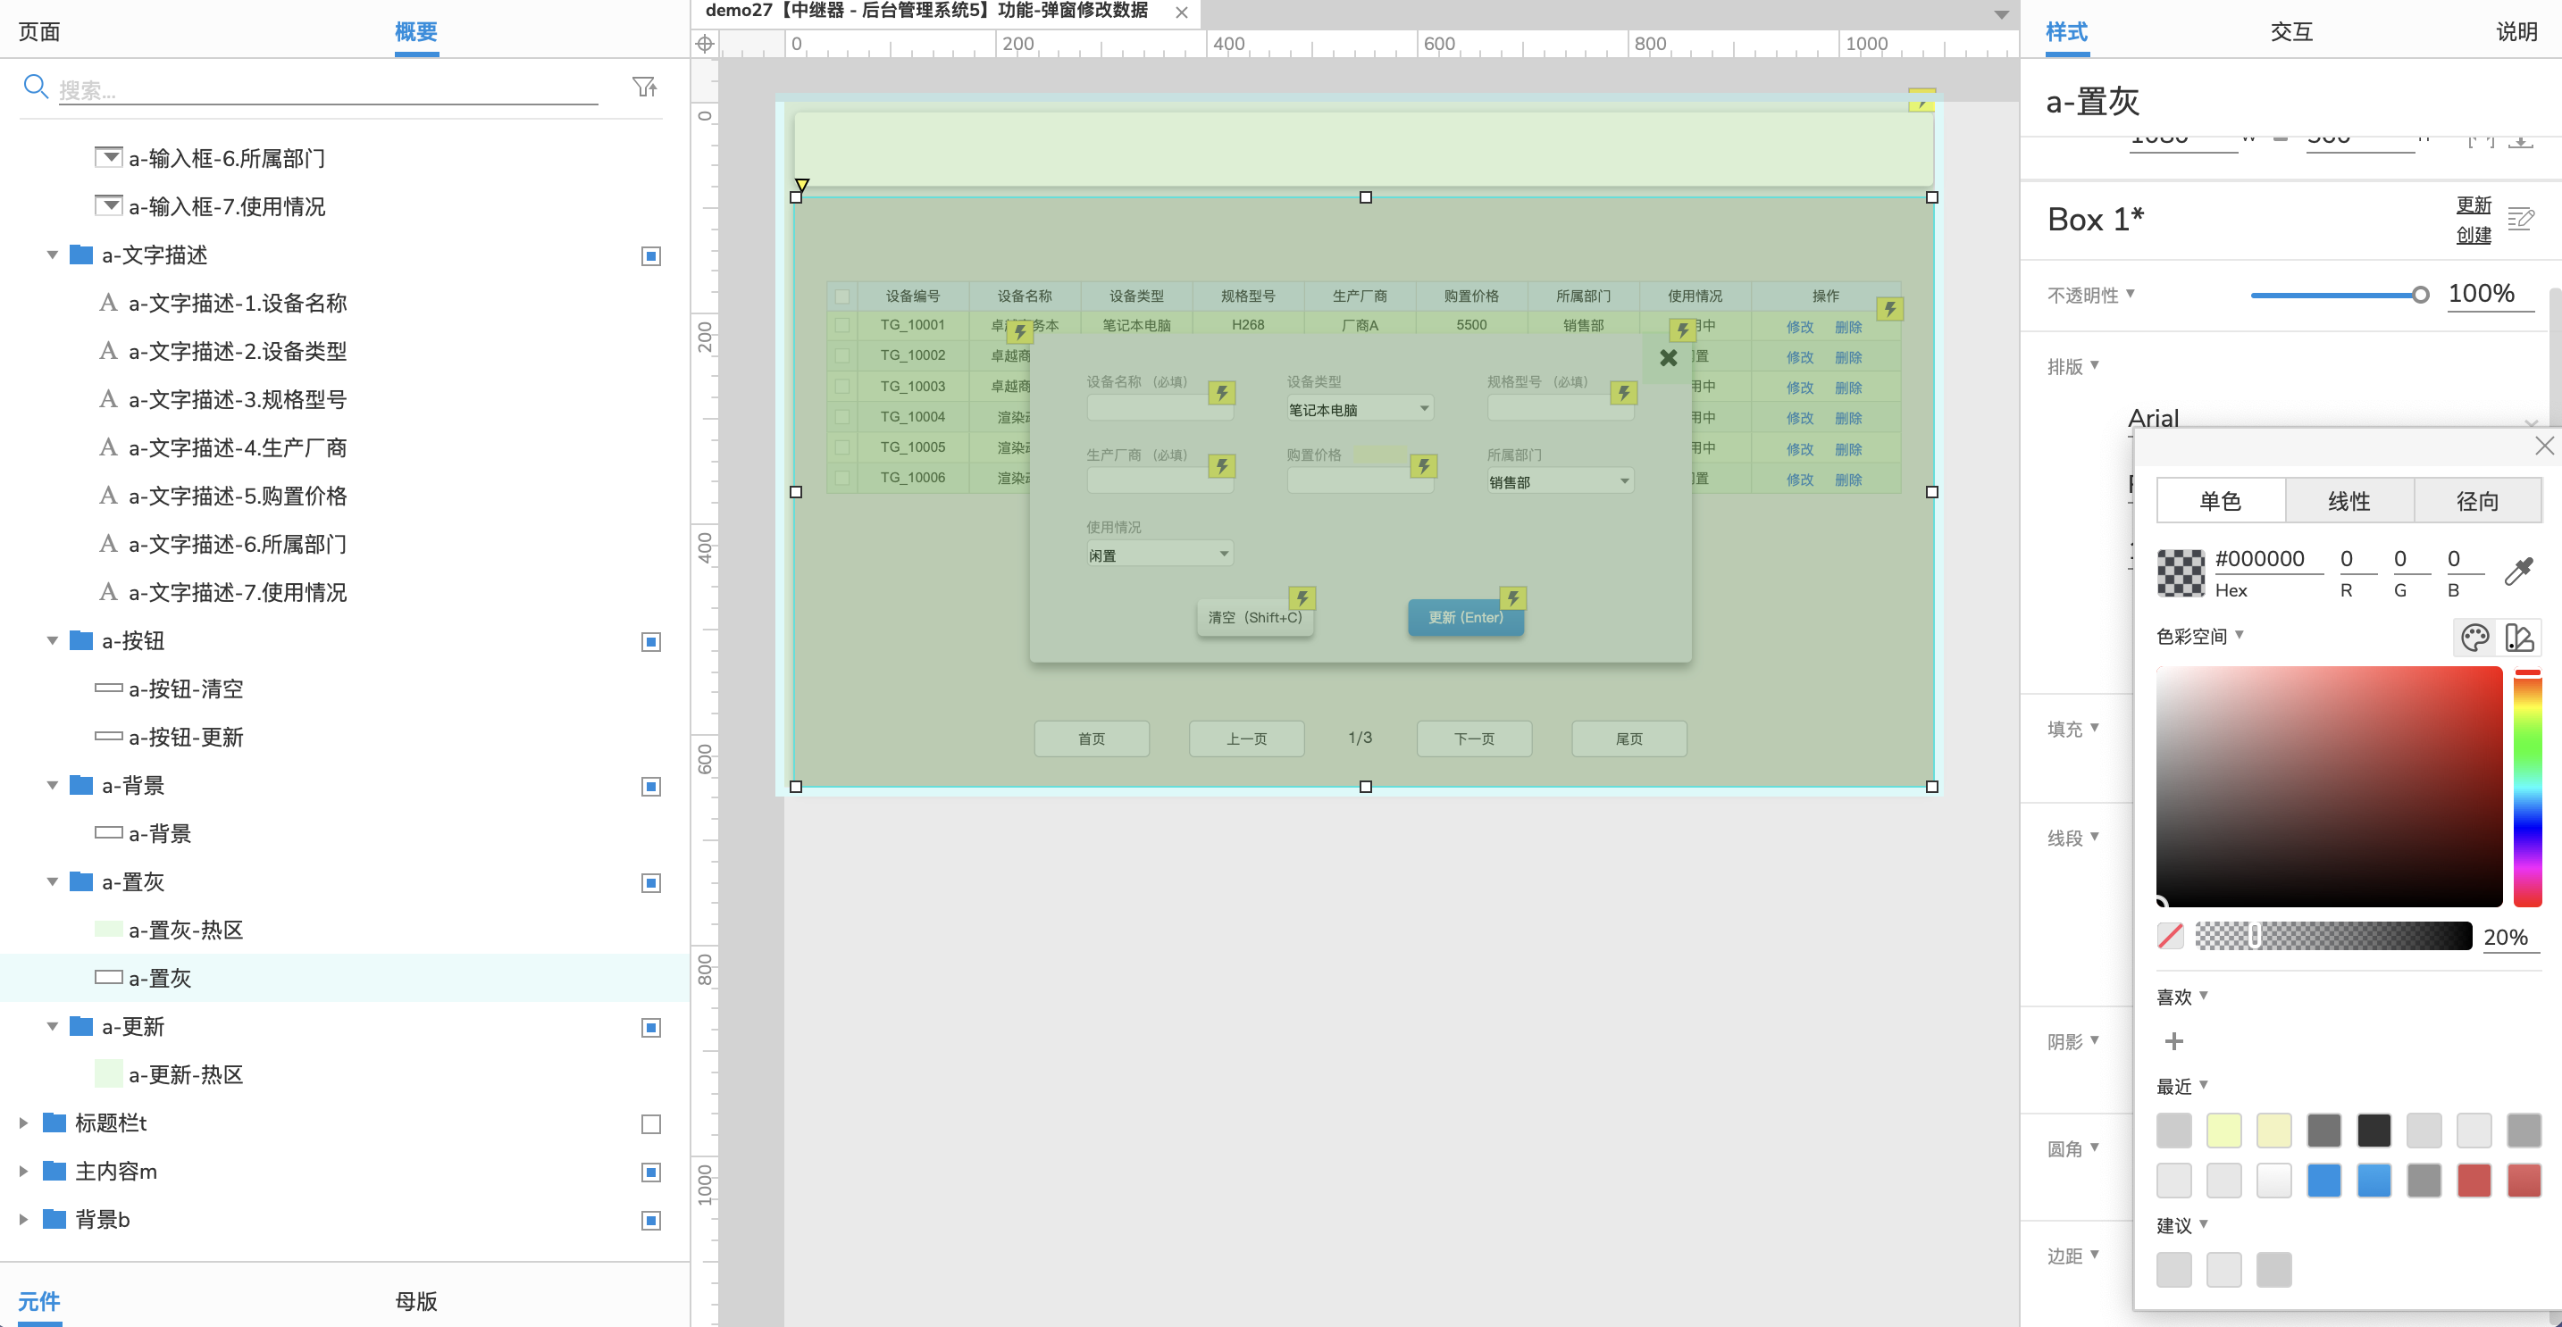Screen dimensions: 2562x1327
Task: Toggle the a-按钮 folder view marker
Action: [x=651, y=642]
